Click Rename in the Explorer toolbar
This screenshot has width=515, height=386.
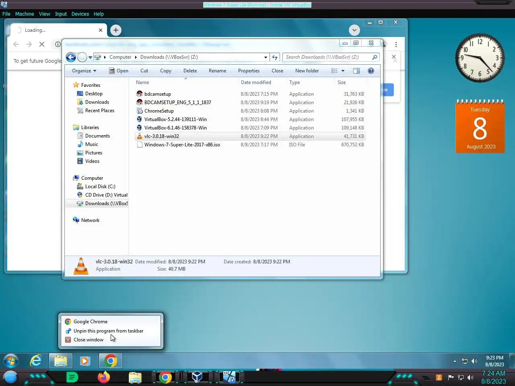[x=217, y=71]
